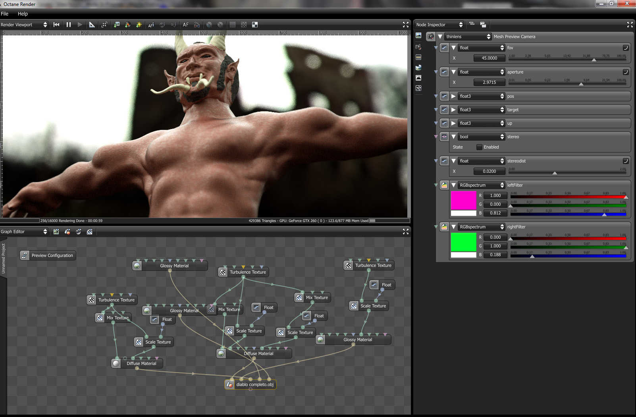Restart the render with the rewind button
Screen dimensions: 636x417
coord(56,25)
